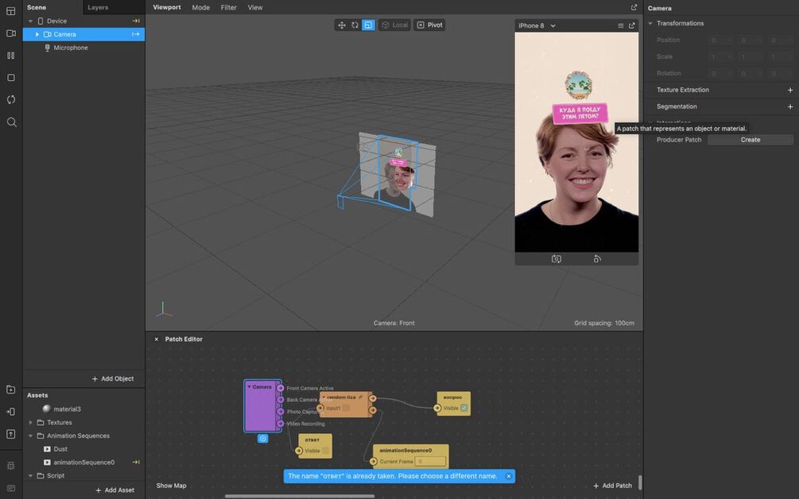Pop out the simulator preview window
Viewport: 799px width, 499px height.
[x=632, y=25]
